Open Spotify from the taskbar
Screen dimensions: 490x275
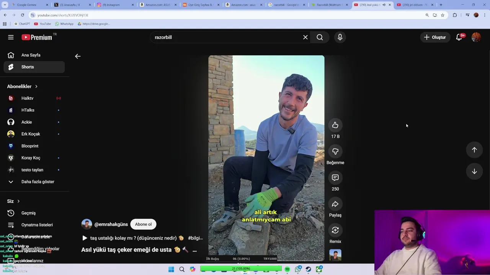(x=287, y=269)
